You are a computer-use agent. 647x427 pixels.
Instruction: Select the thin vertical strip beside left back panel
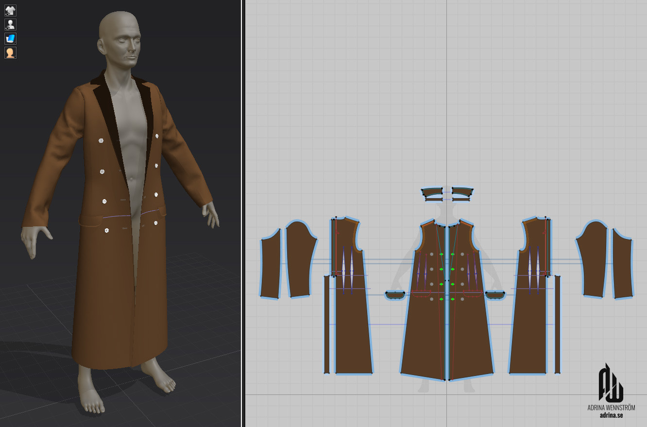coord(327,325)
